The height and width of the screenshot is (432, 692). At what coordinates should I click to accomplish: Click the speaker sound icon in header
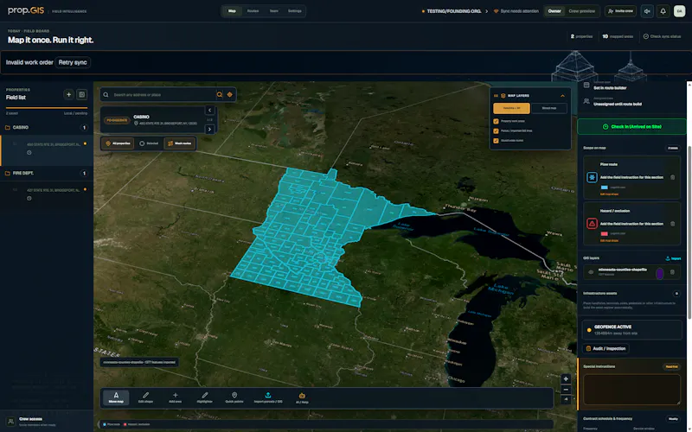[x=647, y=11]
